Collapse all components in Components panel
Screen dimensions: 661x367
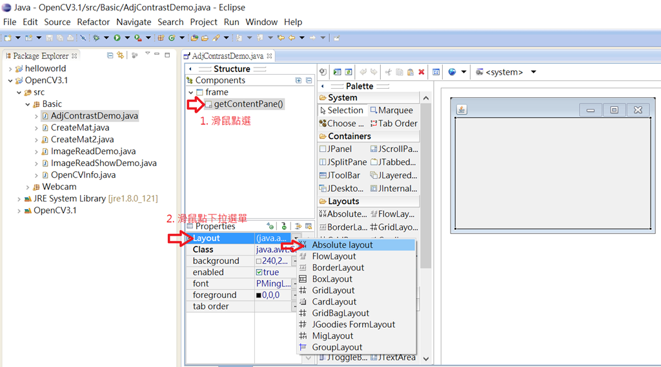[x=309, y=80]
